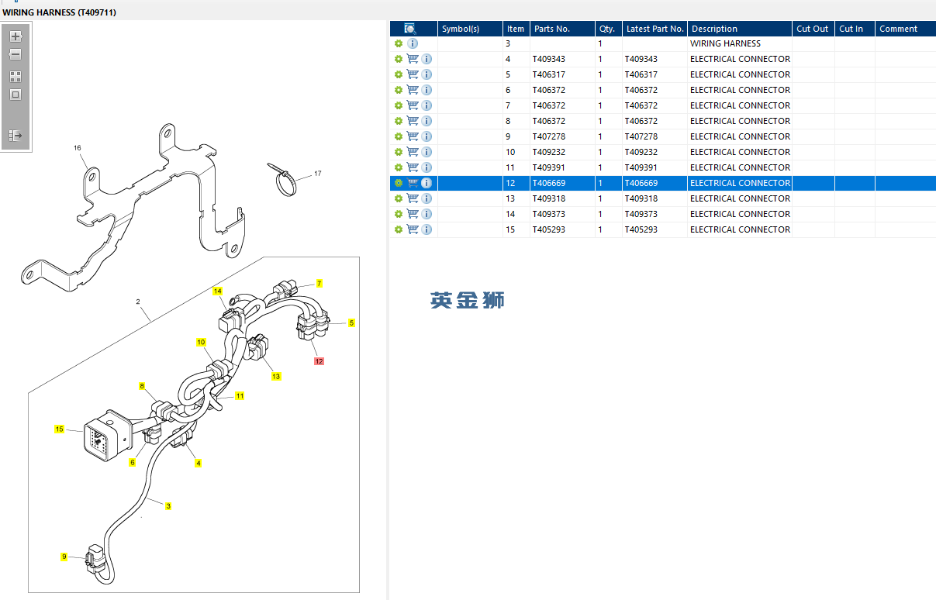Select callout 12 on the diagram
This screenshot has height=600, width=936.
(319, 361)
